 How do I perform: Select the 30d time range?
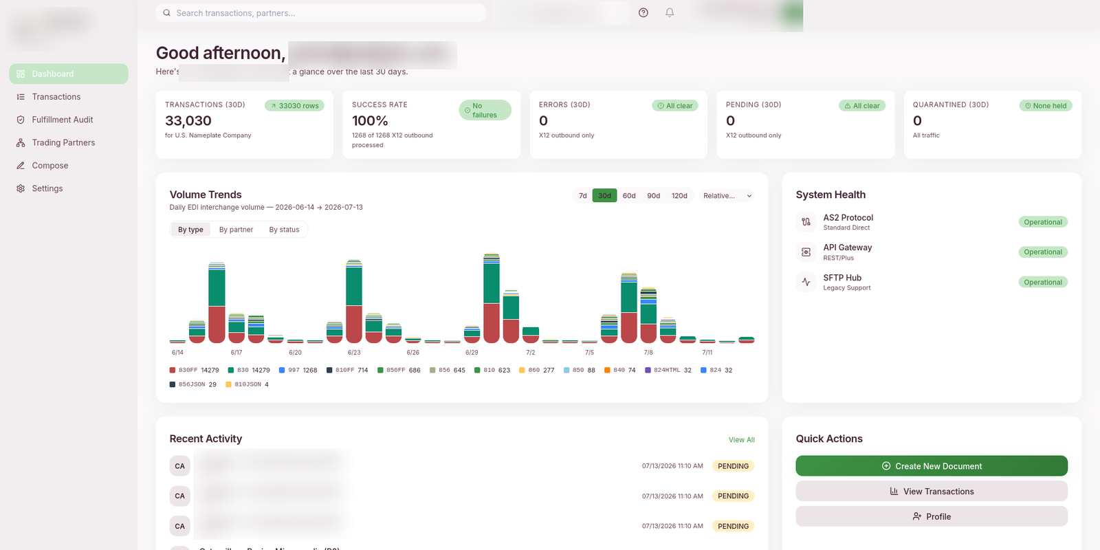604,196
